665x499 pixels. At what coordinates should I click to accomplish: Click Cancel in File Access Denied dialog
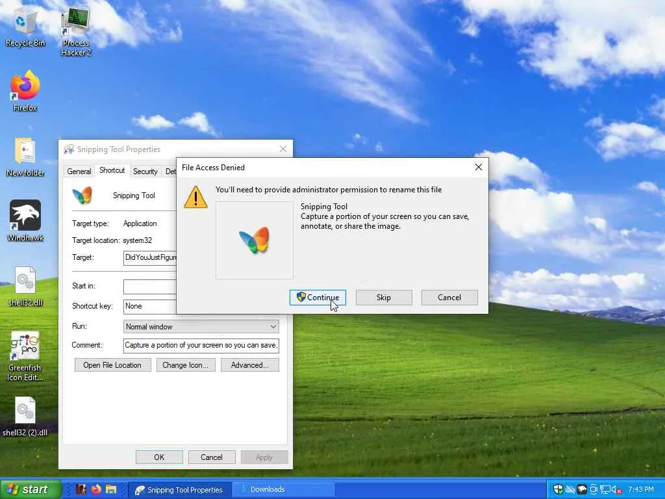449,298
